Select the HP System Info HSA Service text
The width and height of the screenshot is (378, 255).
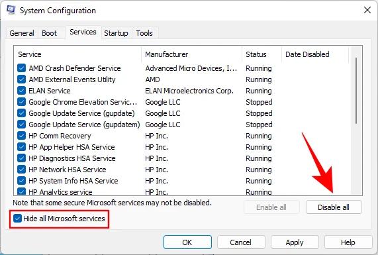point(73,181)
